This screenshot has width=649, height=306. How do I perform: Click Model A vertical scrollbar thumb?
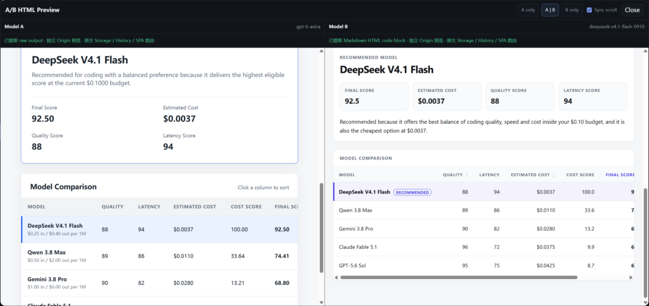coord(321,228)
